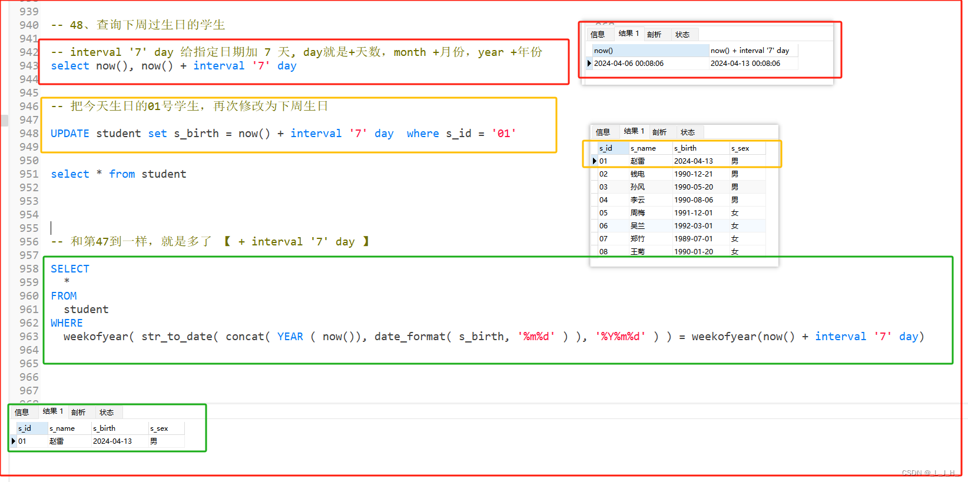Select the 1990-01-20 birth date cell

pyautogui.click(x=701, y=252)
